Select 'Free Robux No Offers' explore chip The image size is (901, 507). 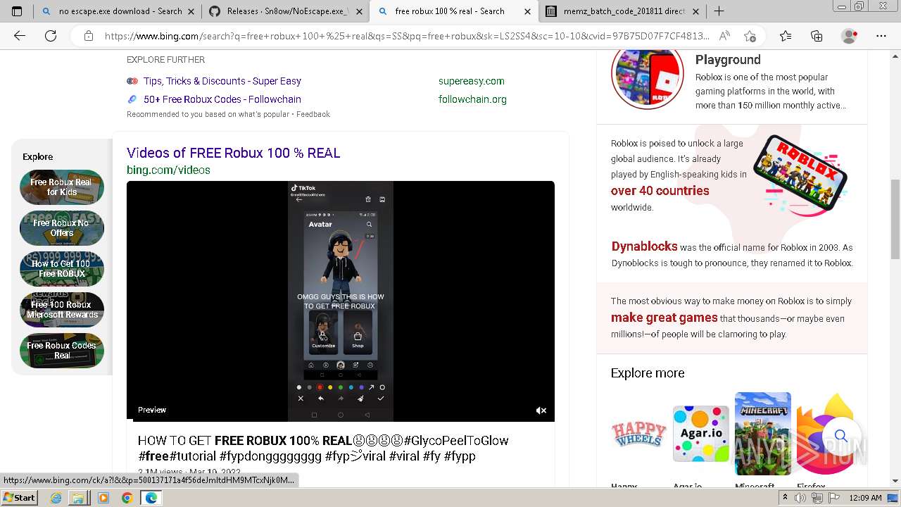tap(62, 227)
